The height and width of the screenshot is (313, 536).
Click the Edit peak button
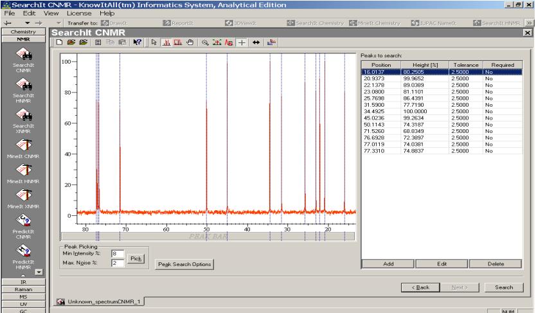pyautogui.click(x=442, y=264)
